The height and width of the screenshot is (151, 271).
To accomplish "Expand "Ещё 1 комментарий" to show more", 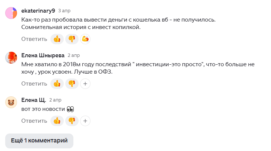I will (x=39, y=141).
